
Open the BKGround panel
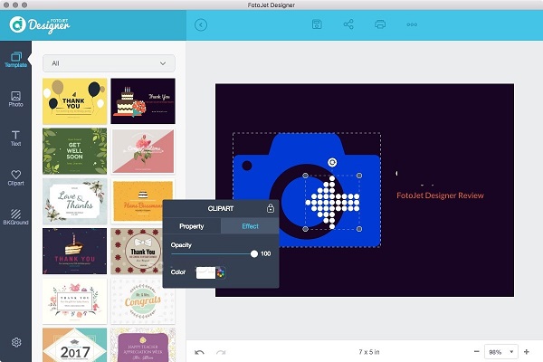click(x=15, y=217)
